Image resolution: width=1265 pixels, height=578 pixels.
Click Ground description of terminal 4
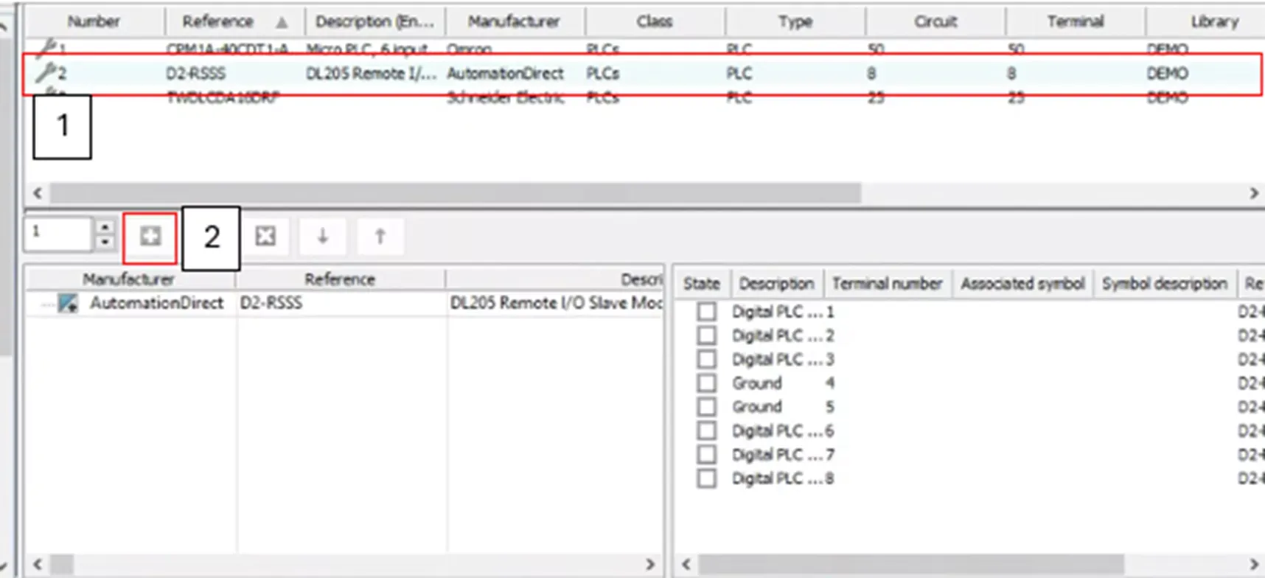pos(757,383)
